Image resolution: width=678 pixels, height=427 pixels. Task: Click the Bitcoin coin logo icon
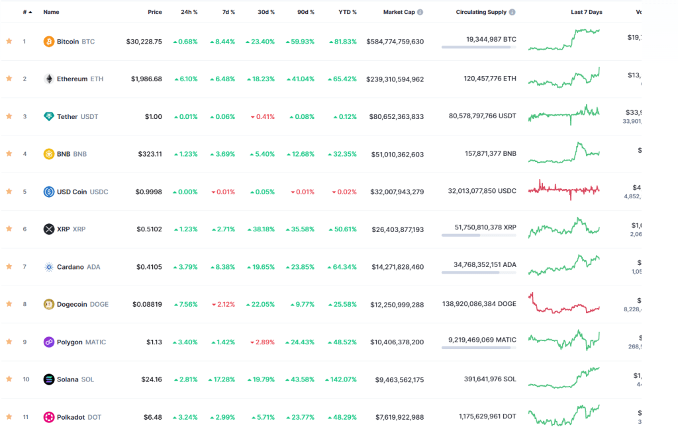49,42
